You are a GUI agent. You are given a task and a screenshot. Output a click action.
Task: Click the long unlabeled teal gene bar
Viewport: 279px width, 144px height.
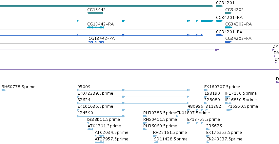tap(107, 6)
